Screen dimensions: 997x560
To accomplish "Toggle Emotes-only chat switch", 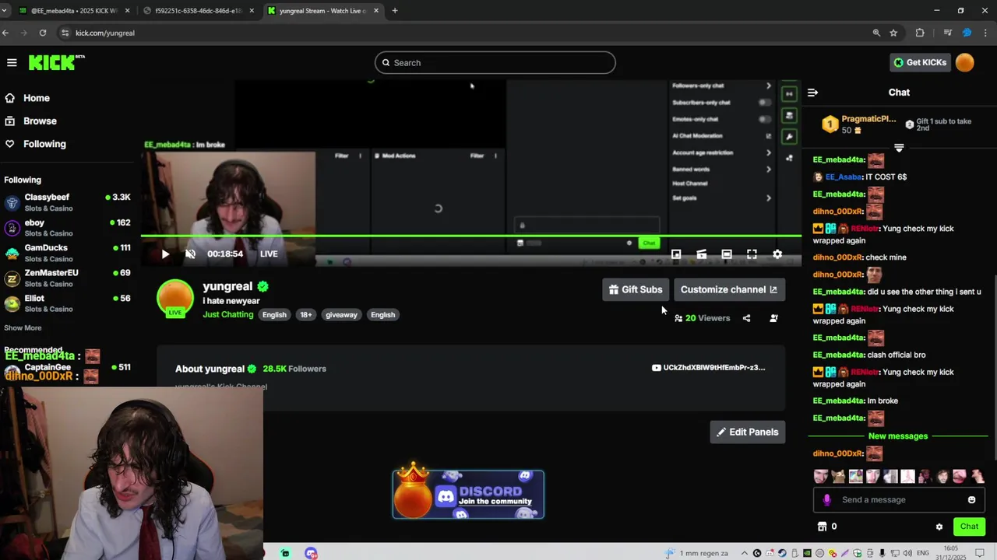I will (765, 119).
